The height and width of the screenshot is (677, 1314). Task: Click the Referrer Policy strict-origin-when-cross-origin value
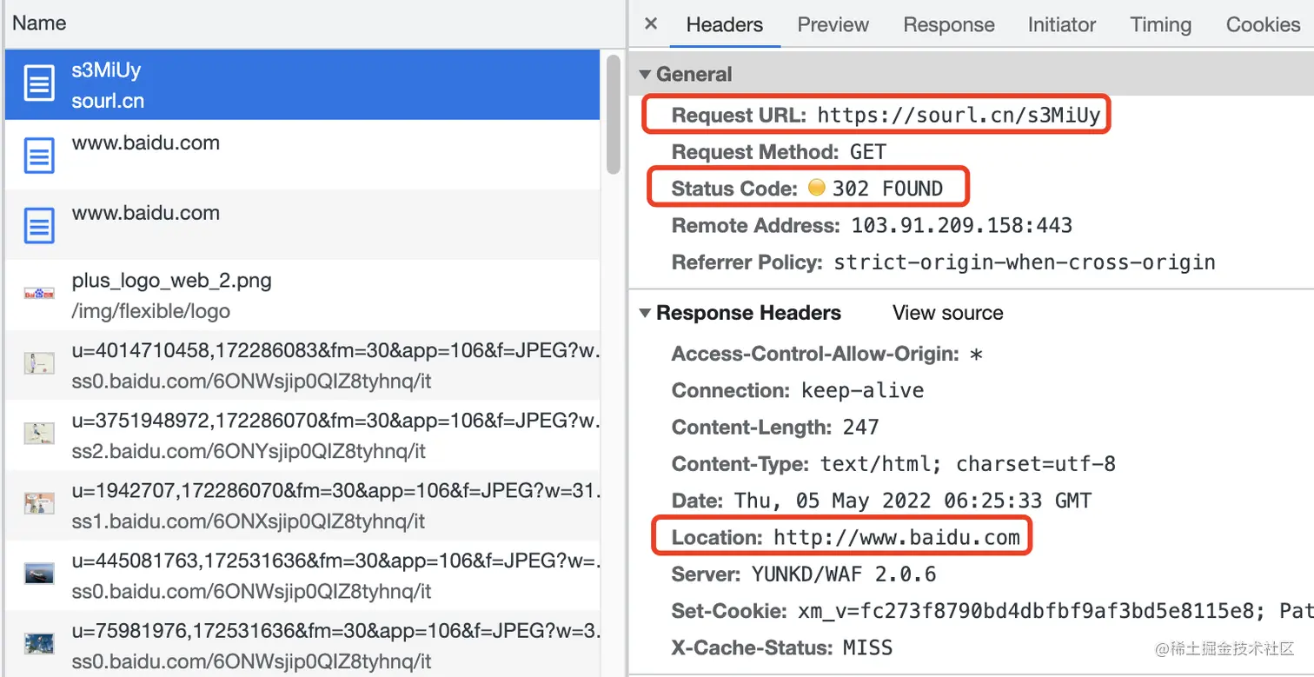[x=1025, y=262]
